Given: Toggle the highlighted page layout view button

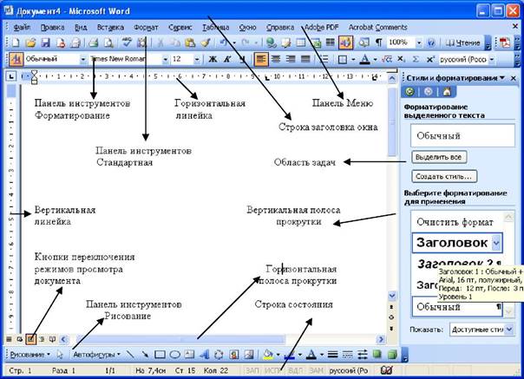Looking at the screenshot, I should coord(30,338).
